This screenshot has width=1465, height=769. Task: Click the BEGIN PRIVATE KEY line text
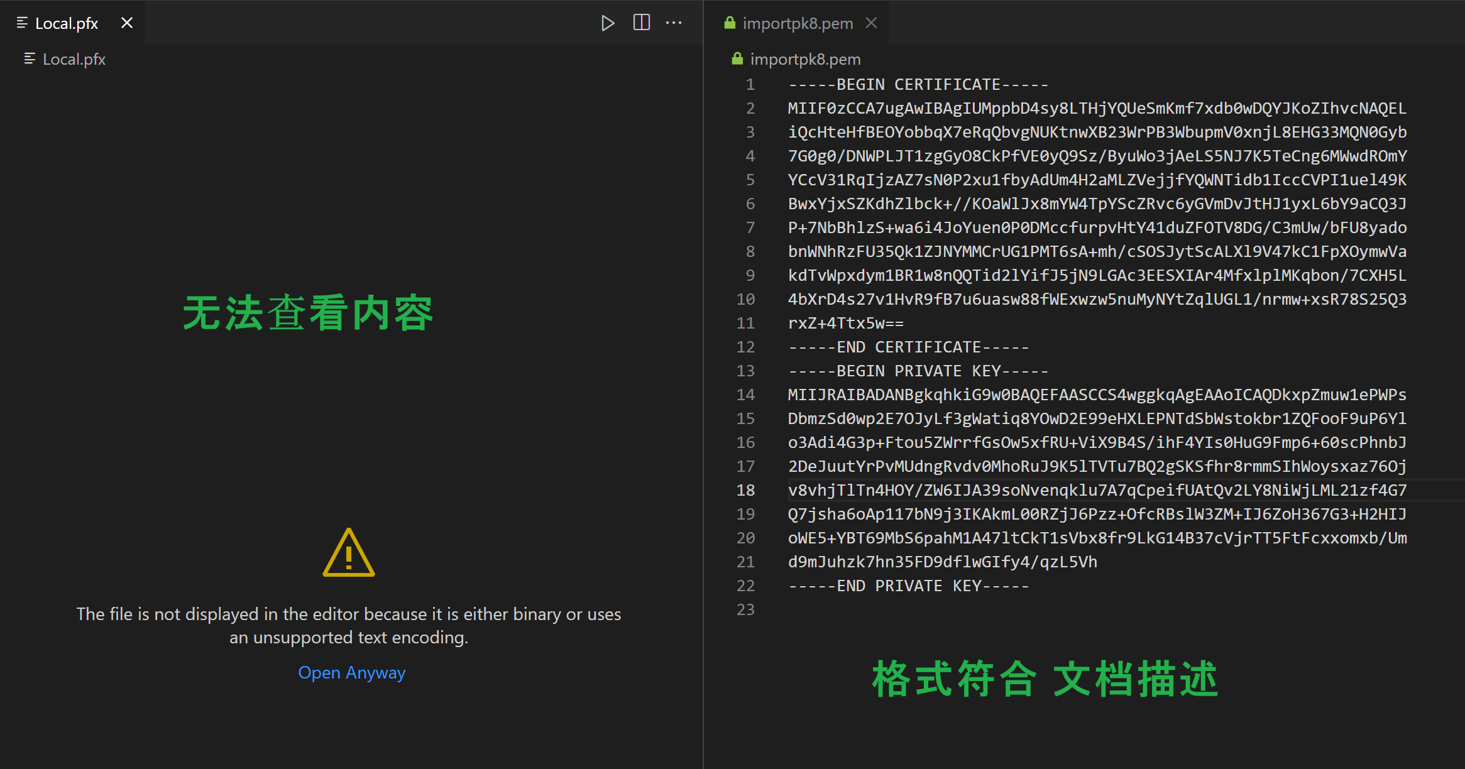pos(918,371)
